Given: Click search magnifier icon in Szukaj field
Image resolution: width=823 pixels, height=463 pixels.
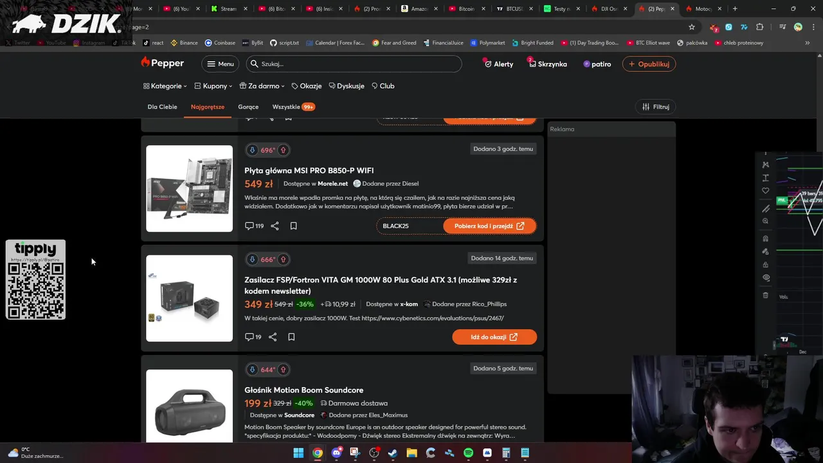Looking at the screenshot, I should (x=254, y=64).
